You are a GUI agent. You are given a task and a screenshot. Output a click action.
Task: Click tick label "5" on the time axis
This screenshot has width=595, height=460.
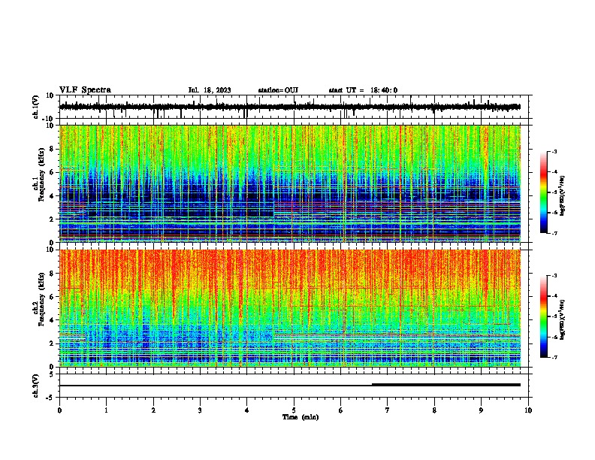[294, 410]
